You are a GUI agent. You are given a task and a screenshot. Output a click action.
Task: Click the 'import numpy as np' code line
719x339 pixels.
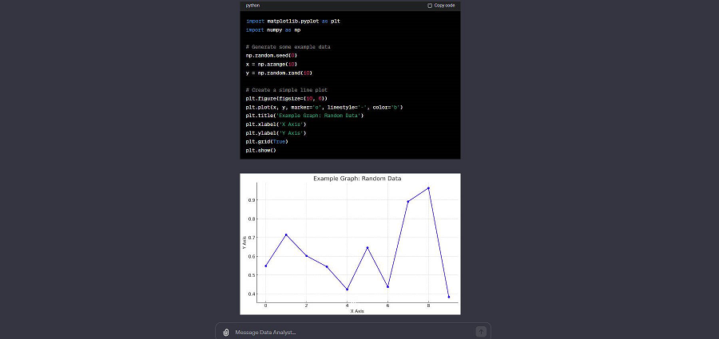coord(273,30)
